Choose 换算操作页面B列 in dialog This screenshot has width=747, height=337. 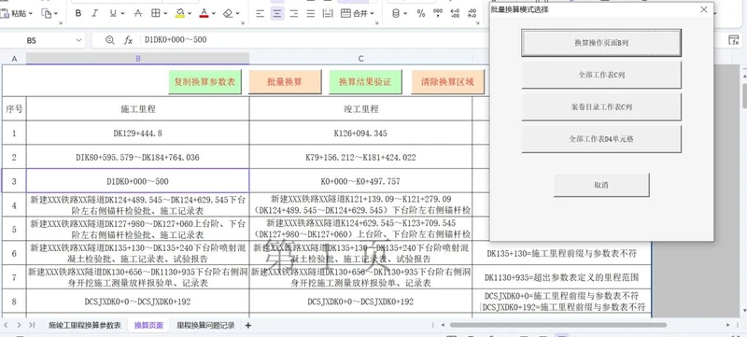coord(601,43)
